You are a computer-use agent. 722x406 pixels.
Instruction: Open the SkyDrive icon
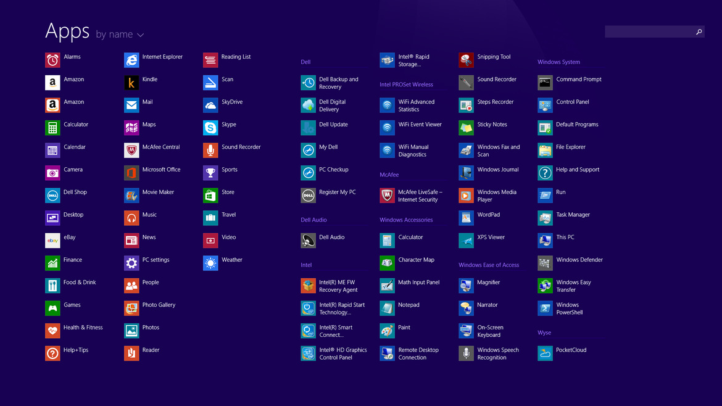pos(210,105)
